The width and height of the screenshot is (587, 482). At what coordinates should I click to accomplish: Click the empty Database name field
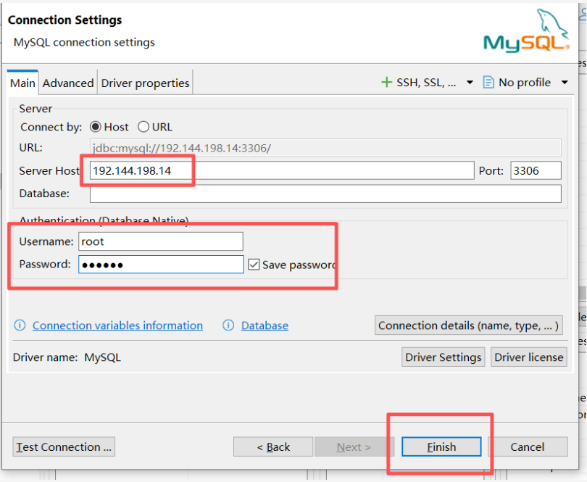325,194
